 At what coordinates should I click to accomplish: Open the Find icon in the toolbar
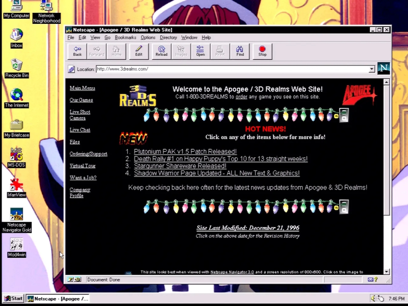click(240, 51)
